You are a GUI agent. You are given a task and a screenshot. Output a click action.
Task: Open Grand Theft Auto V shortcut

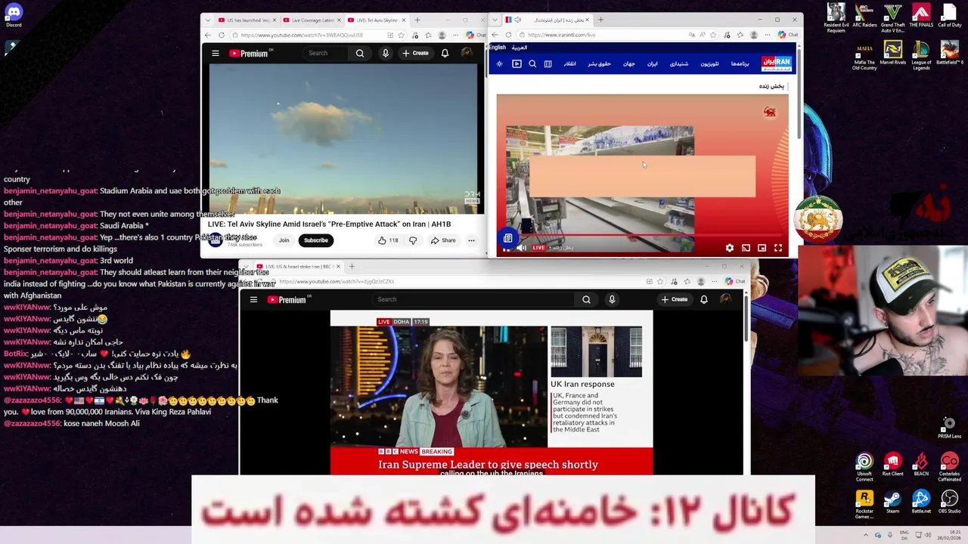pos(892,18)
